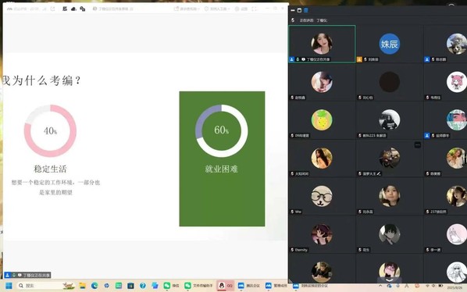Select the 妹辰 participant avatar
The height and width of the screenshot is (292, 467).
(389, 44)
